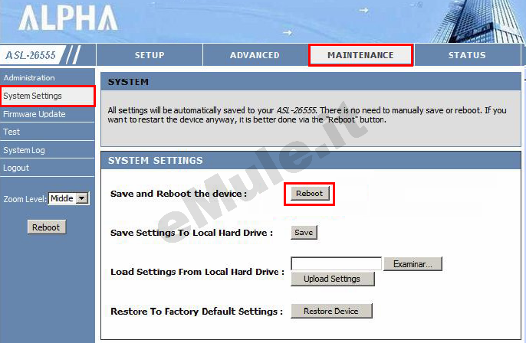Viewport: 526px width, 343px height.
Task: Click the Upload Settings button
Action: coord(332,279)
